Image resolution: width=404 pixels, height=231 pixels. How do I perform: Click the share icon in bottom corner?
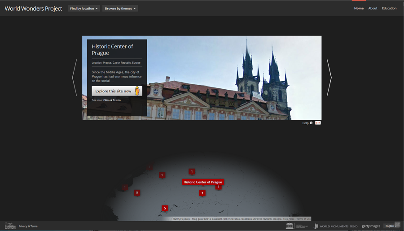coord(398,225)
